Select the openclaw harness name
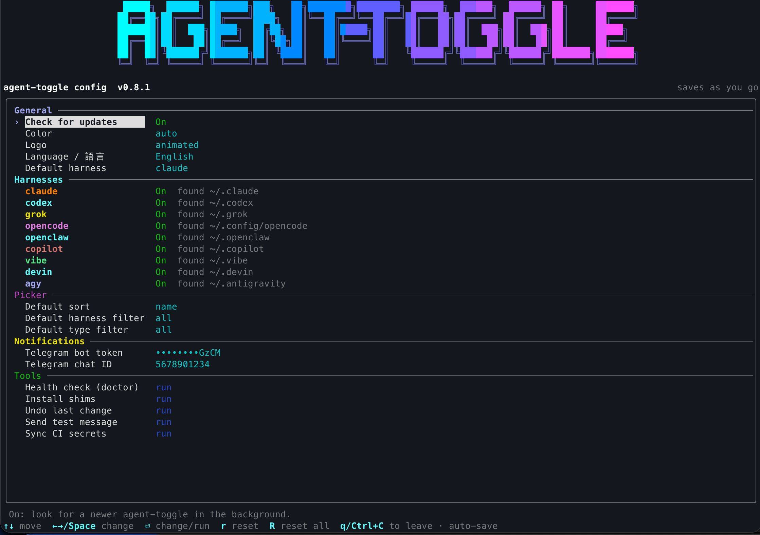The width and height of the screenshot is (760, 535). [47, 237]
